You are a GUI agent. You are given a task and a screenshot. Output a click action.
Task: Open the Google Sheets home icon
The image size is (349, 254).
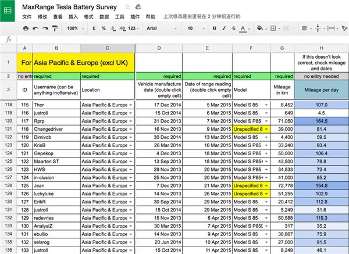8,10
